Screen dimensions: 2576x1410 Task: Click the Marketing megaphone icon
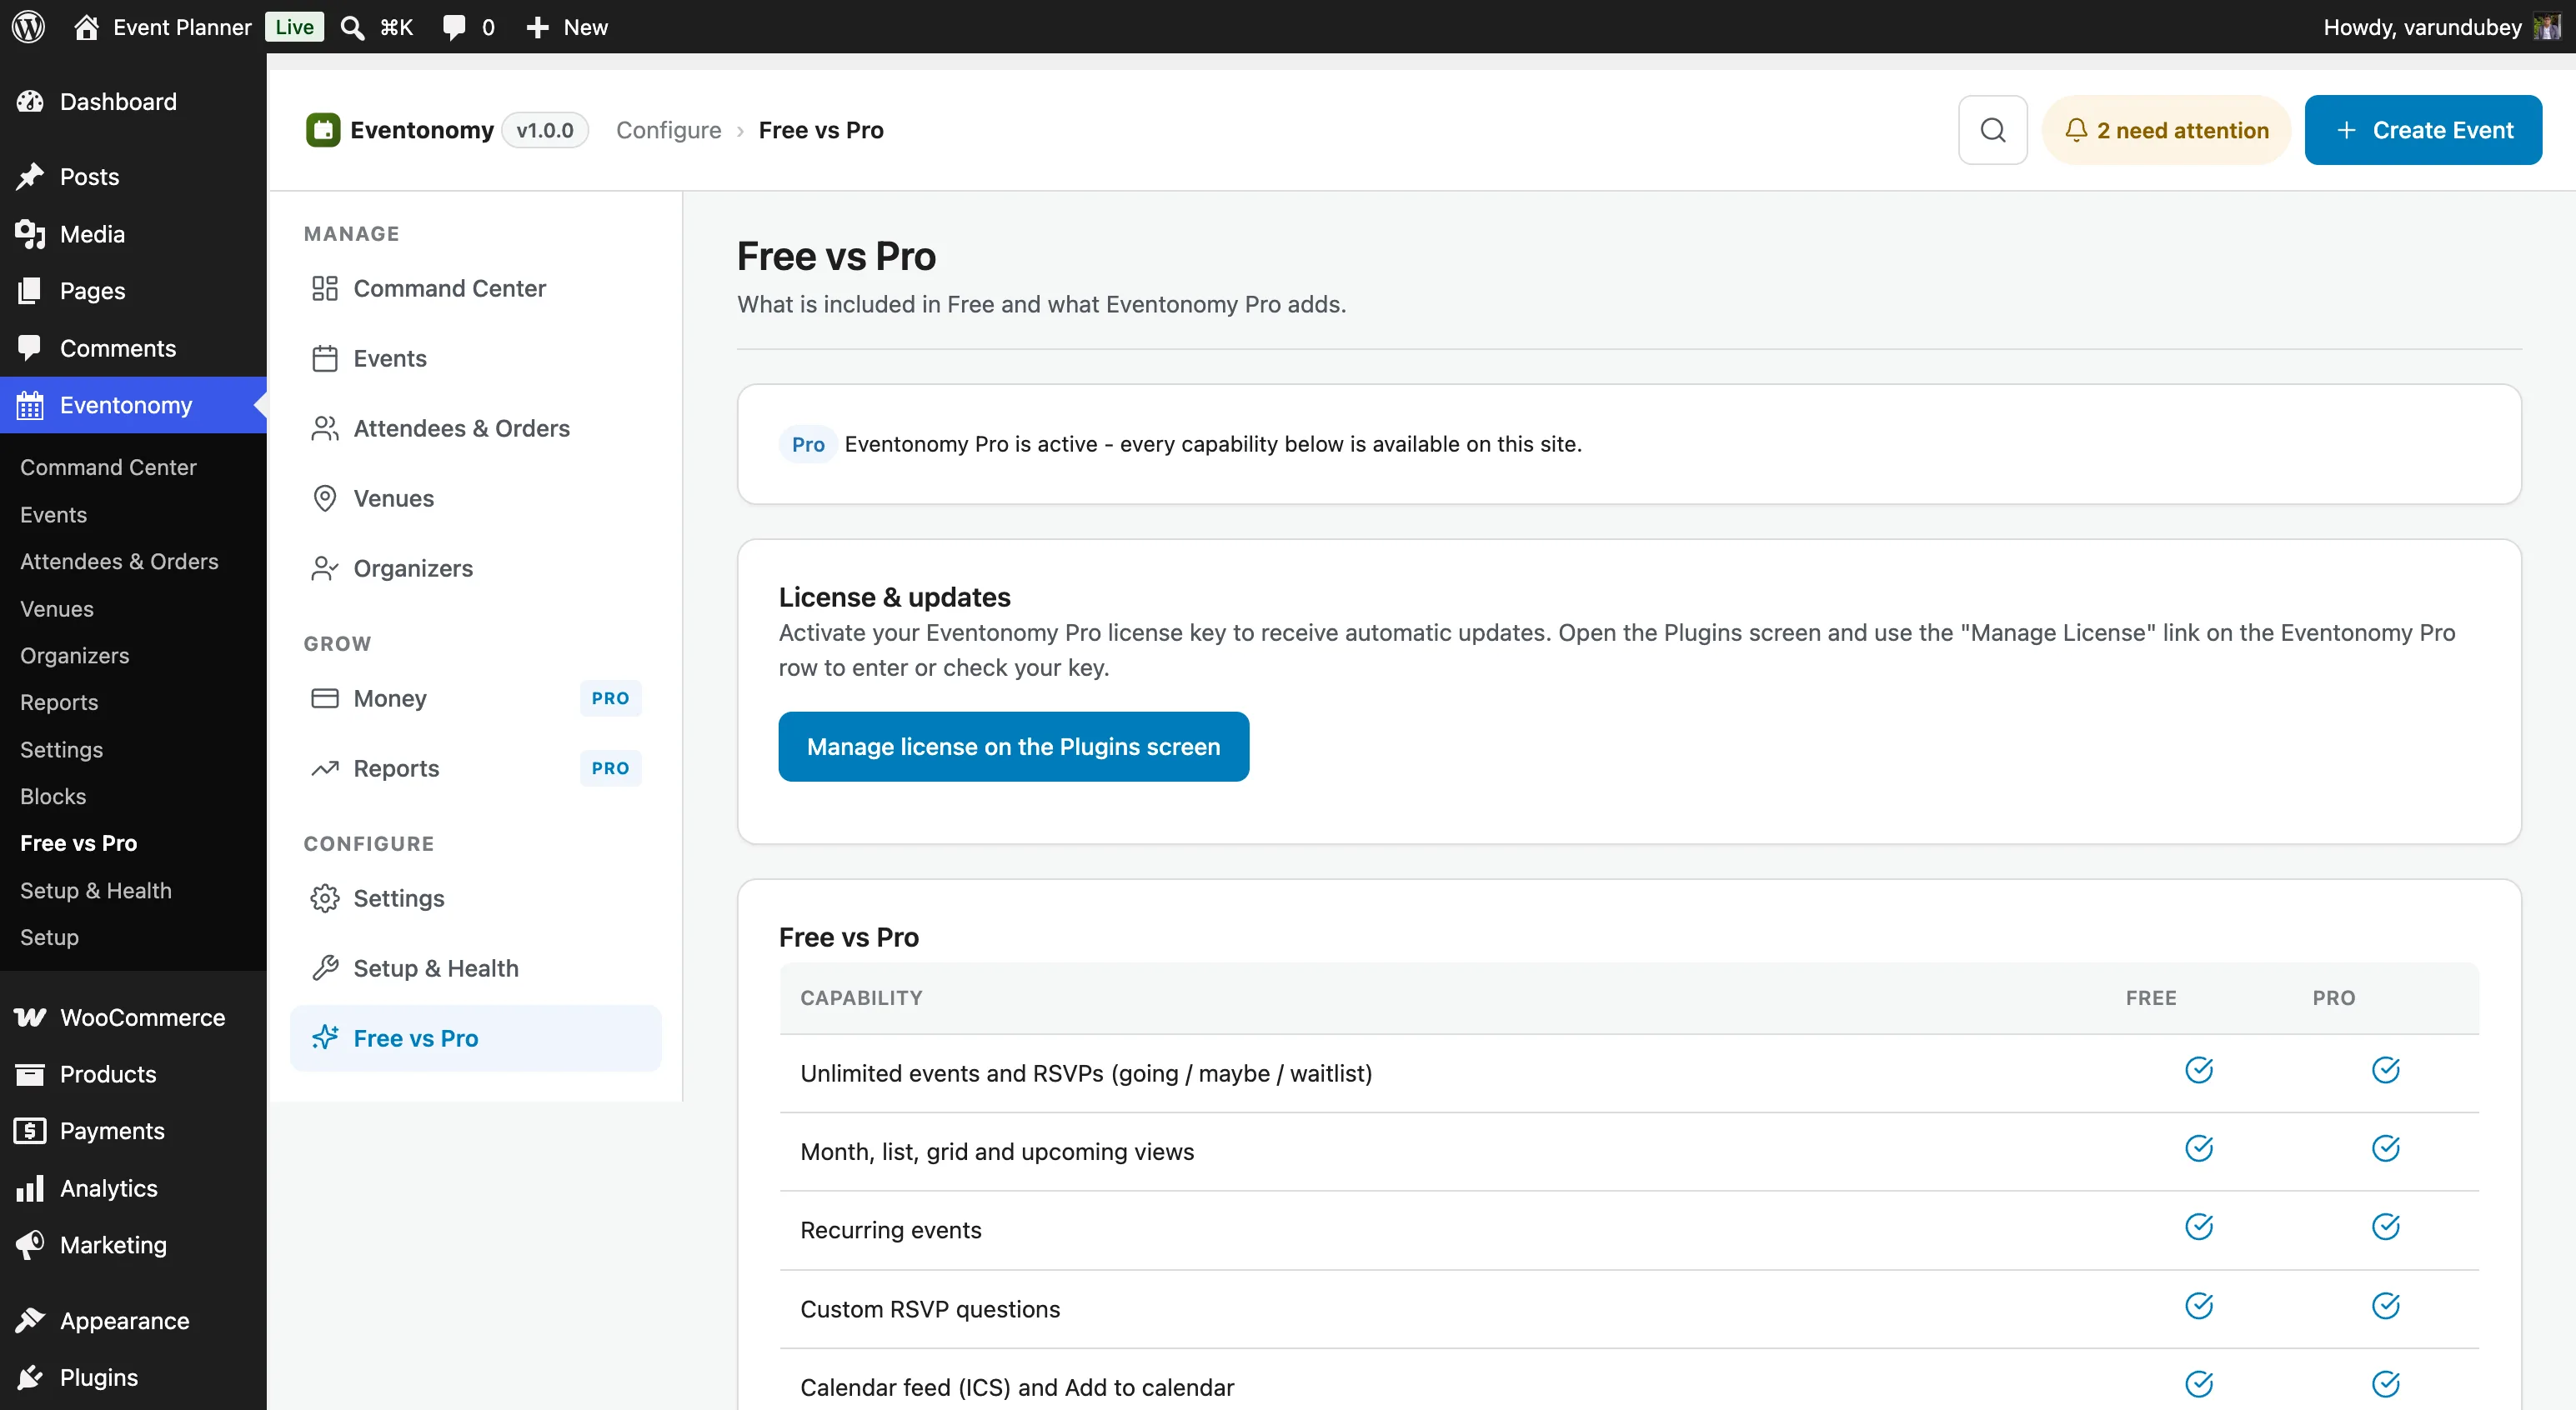[x=30, y=1245]
